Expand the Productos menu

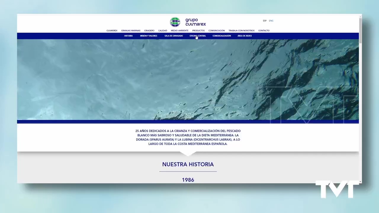tap(198, 30)
